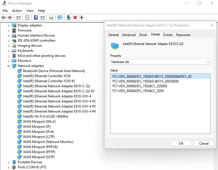Click the Disable device down-arrow icon
The width and height of the screenshot is (218, 170).
[x=82, y=17]
